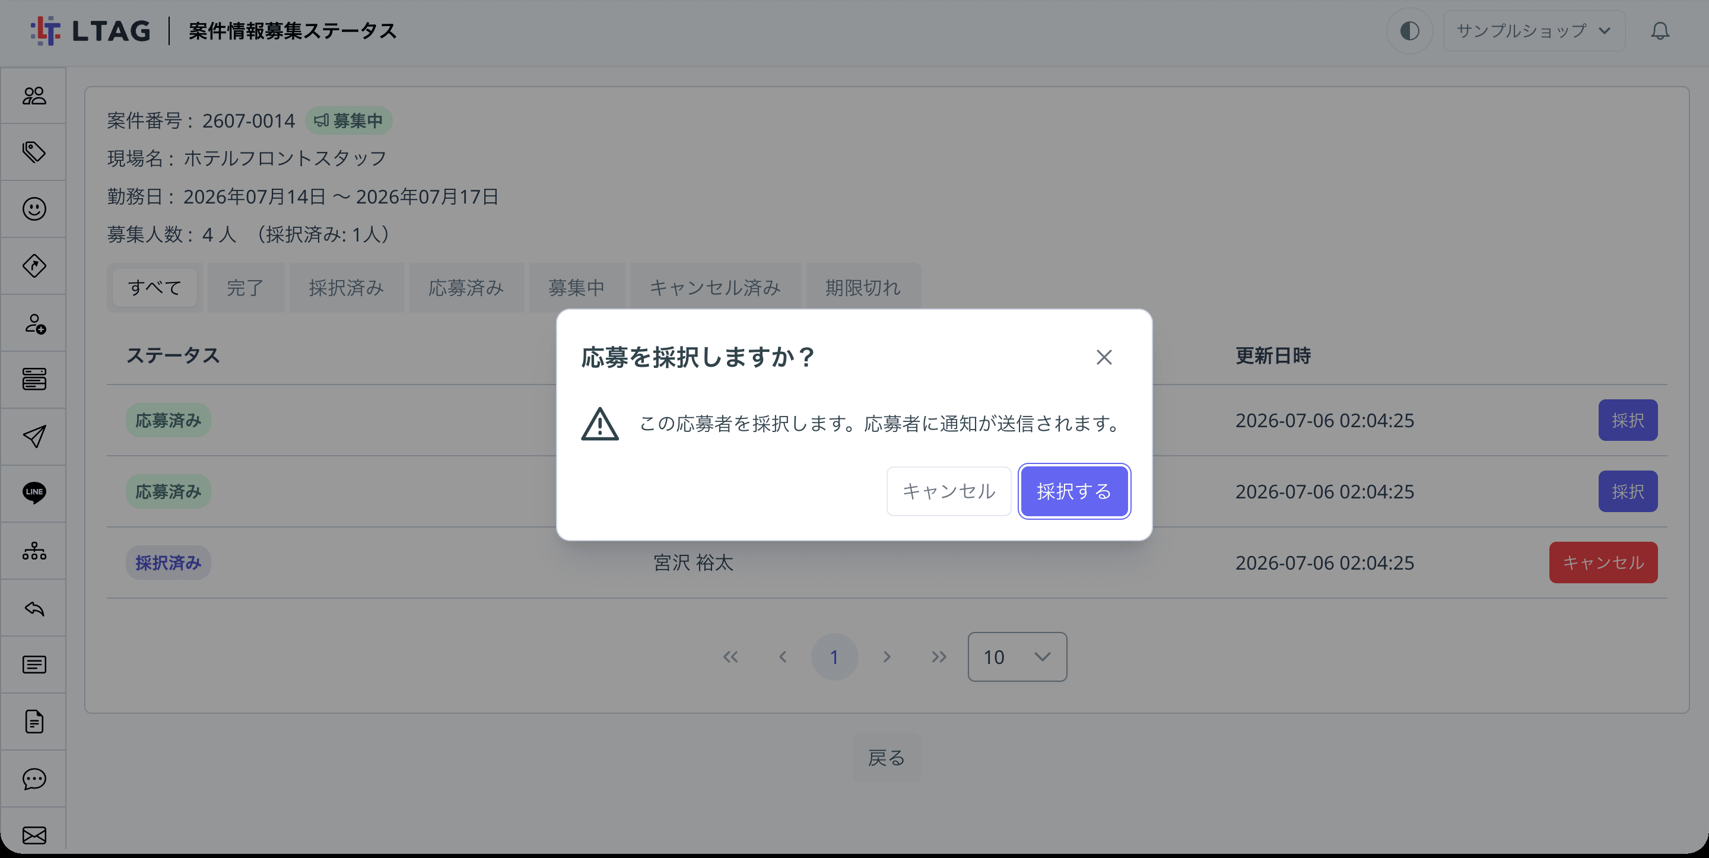1709x858 pixels.
Task: Go to the first page of results
Action: pos(730,657)
